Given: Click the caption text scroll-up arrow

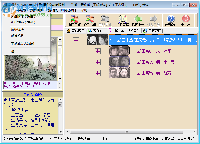Looking at the screenshot, I should coord(60,83).
